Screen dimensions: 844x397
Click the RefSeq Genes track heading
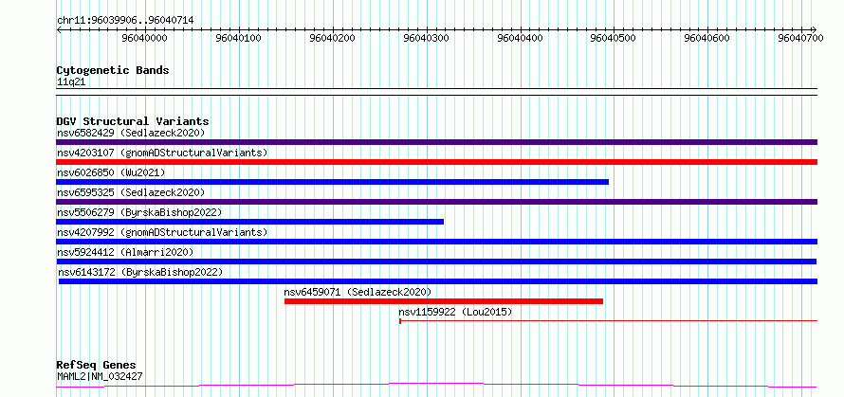coord(97,365)
